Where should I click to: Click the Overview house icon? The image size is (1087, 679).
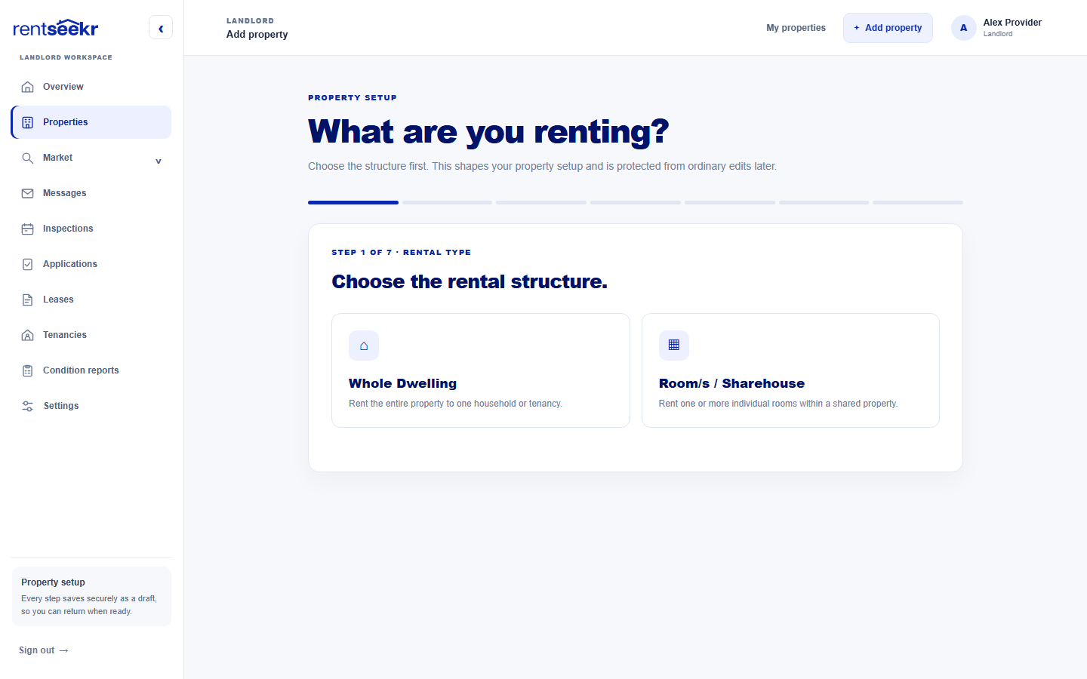[28, 87]
